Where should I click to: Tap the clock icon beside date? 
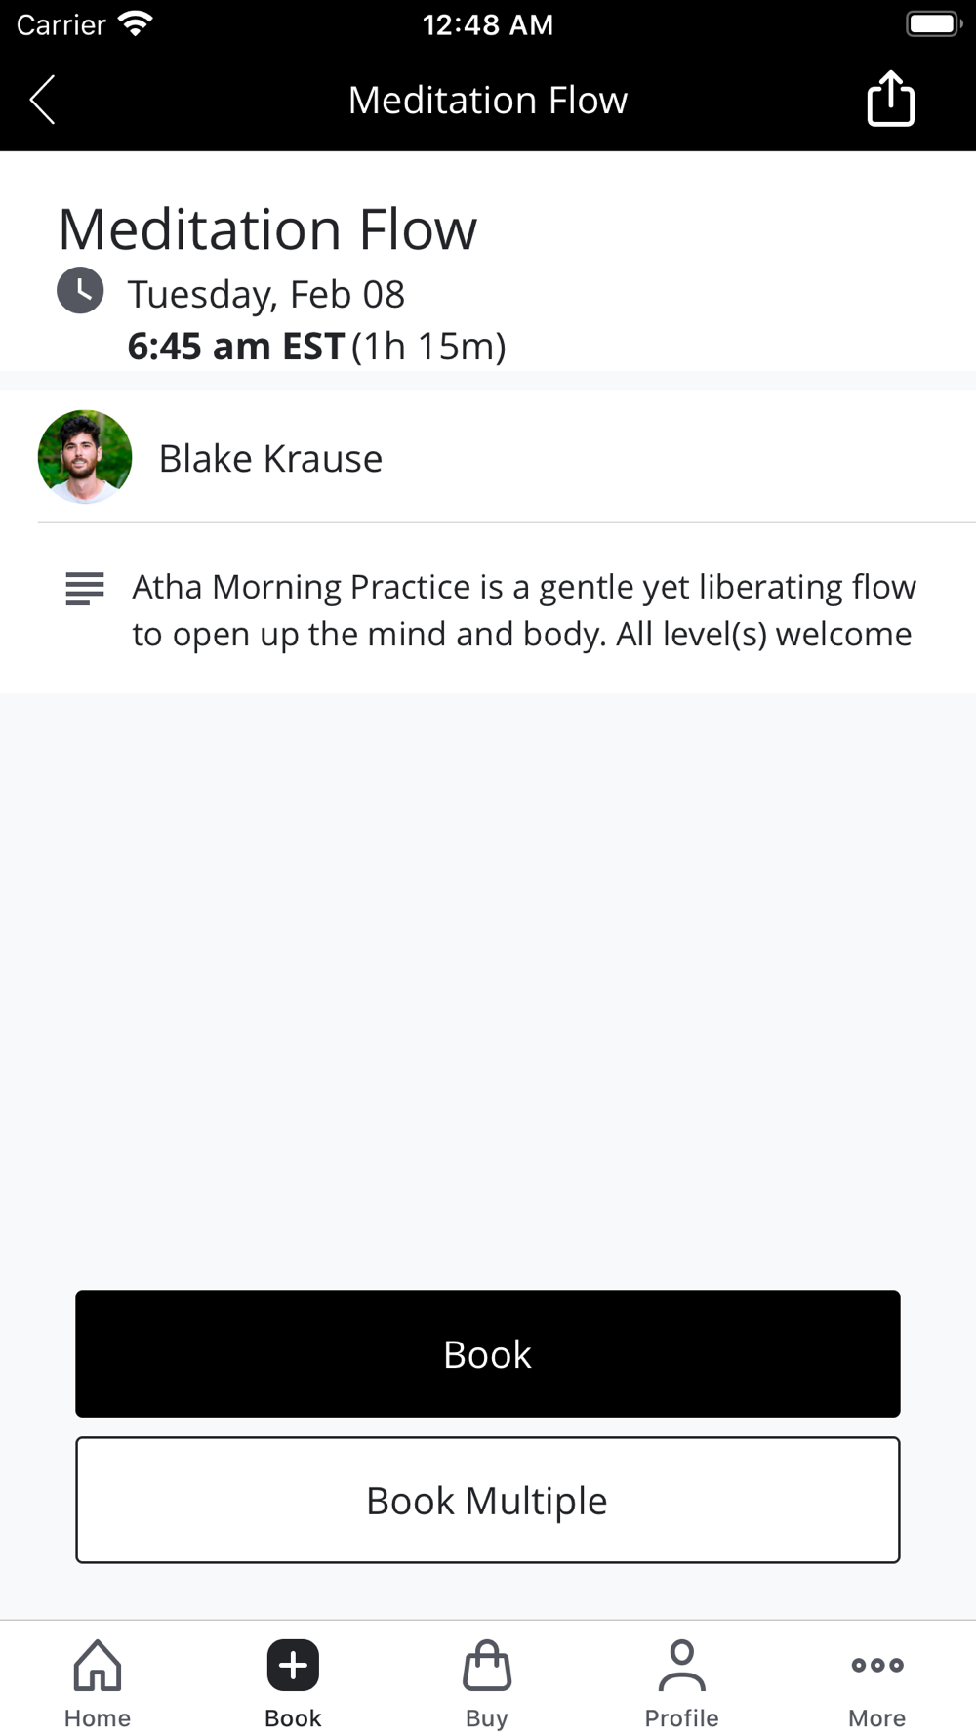[x=80, y=290]
